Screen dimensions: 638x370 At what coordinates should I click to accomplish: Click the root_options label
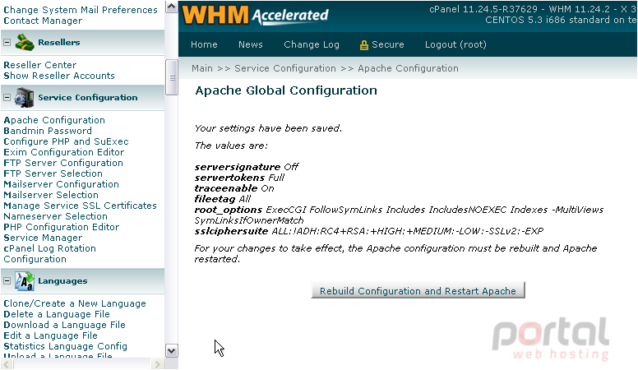click(229, 210)
